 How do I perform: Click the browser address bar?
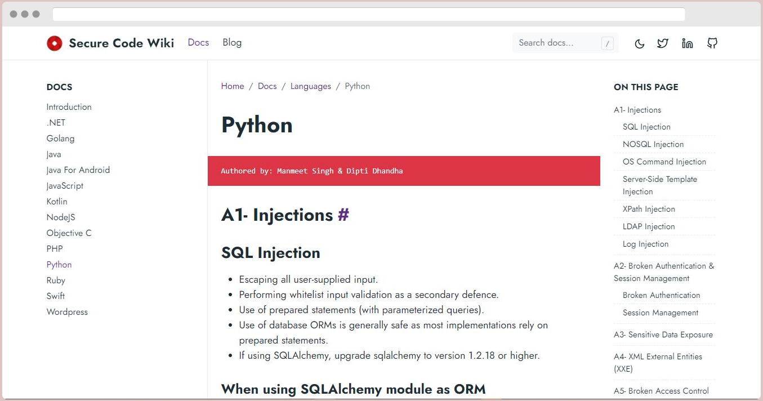point(369,14)
